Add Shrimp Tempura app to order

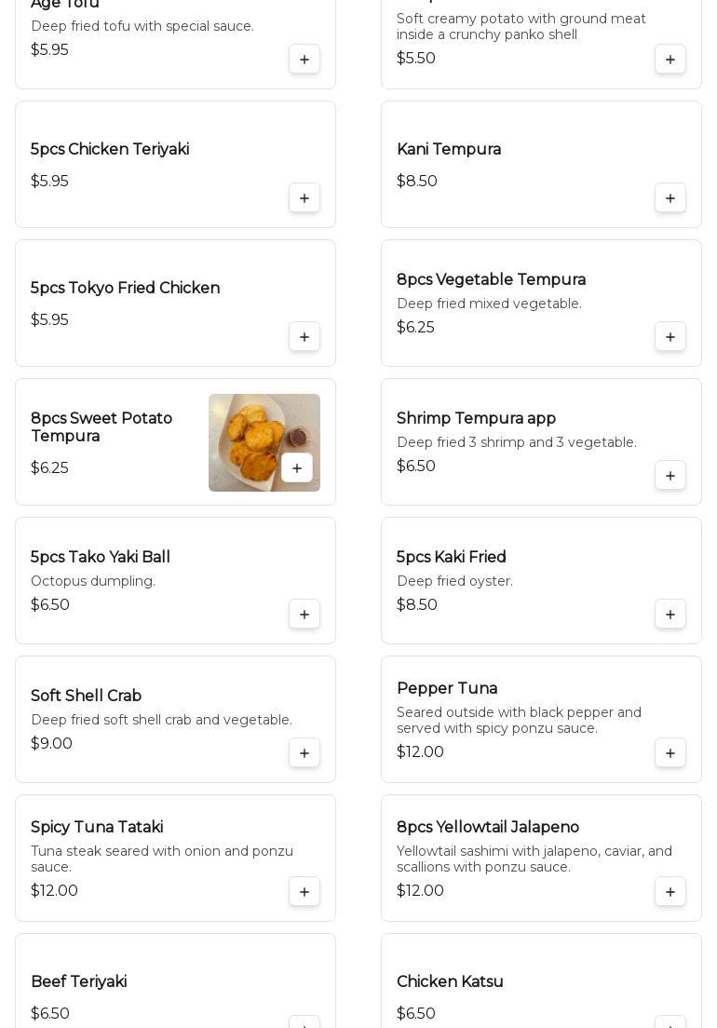tap(670, 476)
